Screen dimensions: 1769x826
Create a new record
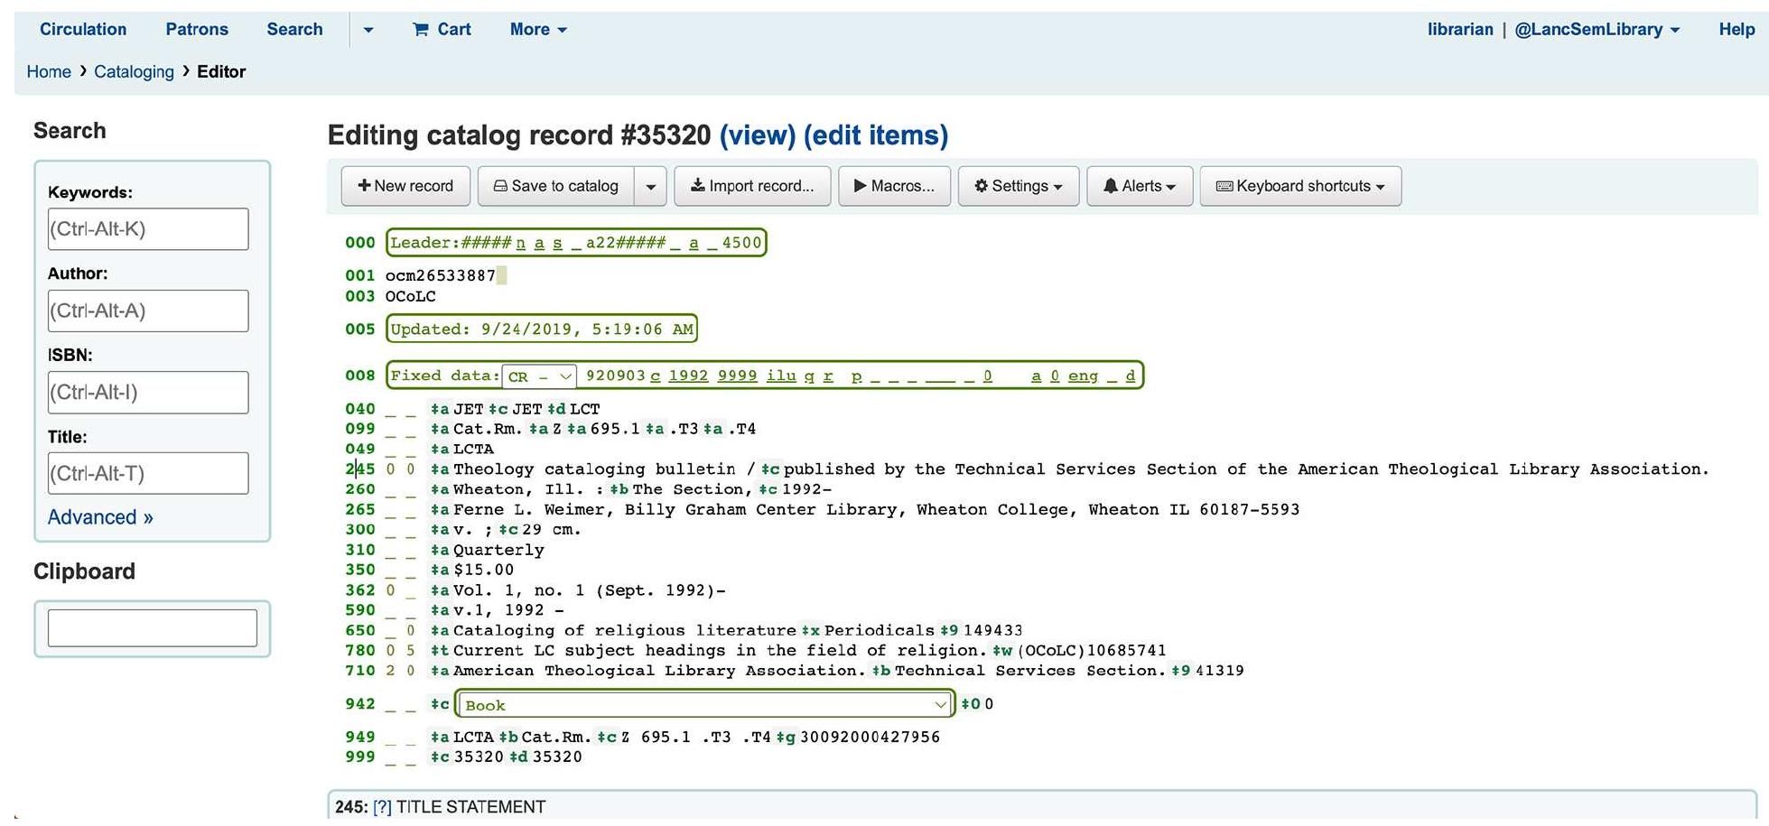tap(405, 186)
